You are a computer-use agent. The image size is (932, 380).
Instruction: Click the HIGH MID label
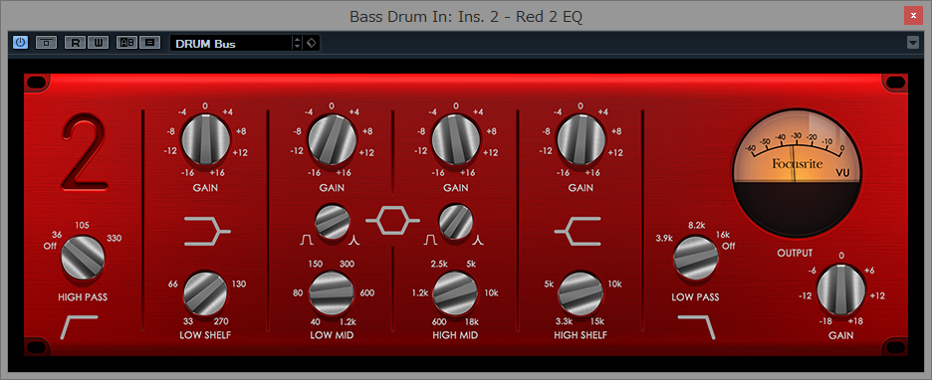pos(455,335)
